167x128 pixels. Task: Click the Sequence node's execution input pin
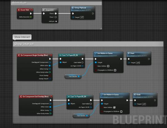tap(44, 14)
